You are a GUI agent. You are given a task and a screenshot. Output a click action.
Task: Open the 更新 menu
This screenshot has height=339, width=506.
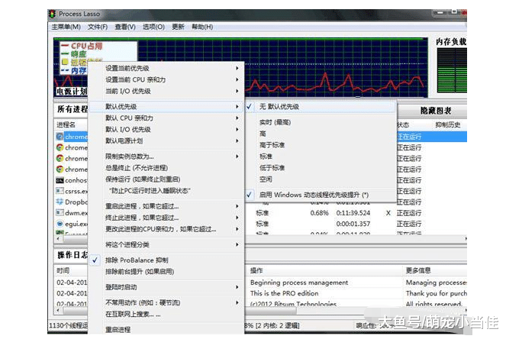[178, 27]
